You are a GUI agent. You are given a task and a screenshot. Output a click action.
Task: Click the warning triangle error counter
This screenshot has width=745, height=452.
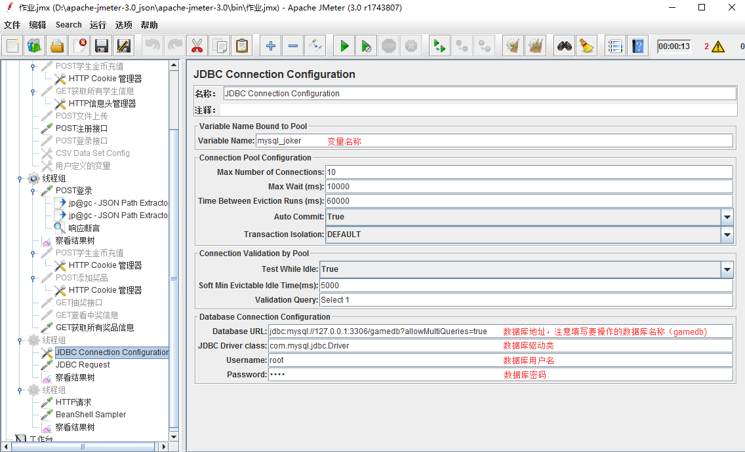point(718,47)
